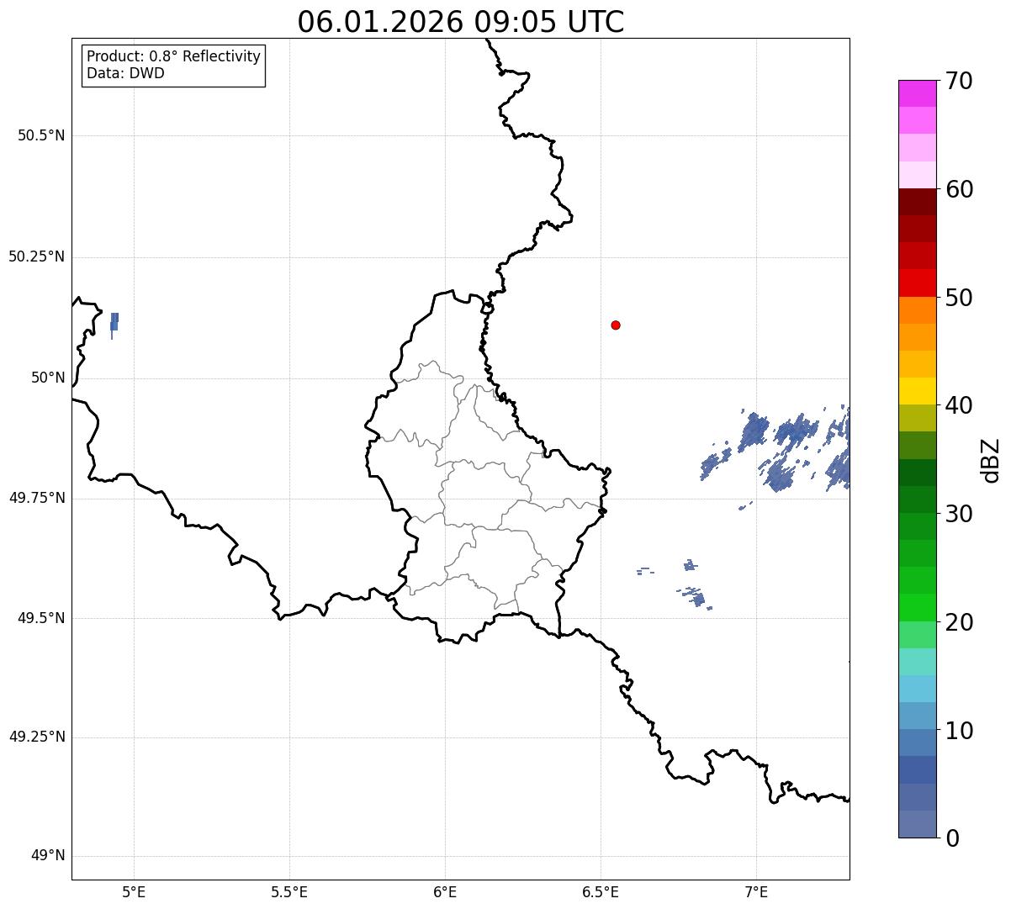Click the dark green colorbar segment above 30

click(x=917, y=499)
